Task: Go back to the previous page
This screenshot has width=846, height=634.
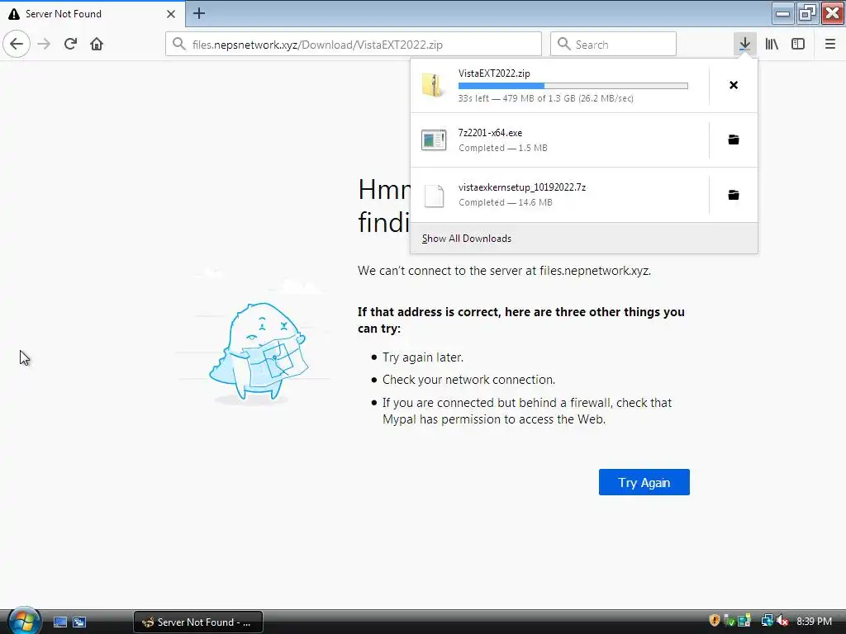Action: tap(17, 44)
